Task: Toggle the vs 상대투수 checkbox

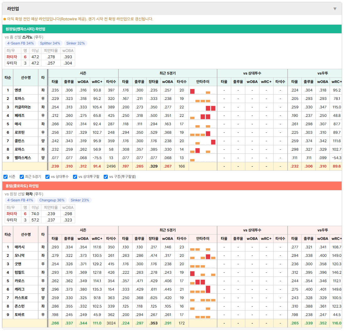Action: pos(47,177)
